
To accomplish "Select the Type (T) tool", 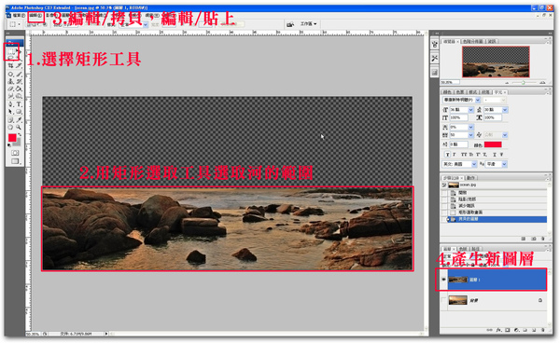I will pos(19,104).
